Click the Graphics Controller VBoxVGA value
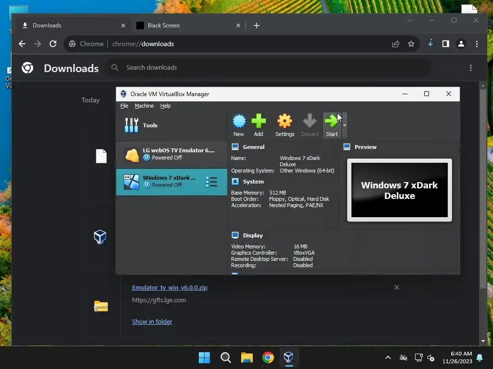This screenshot has height=369, width=493. pyautogui.click(x=304, y=253)
